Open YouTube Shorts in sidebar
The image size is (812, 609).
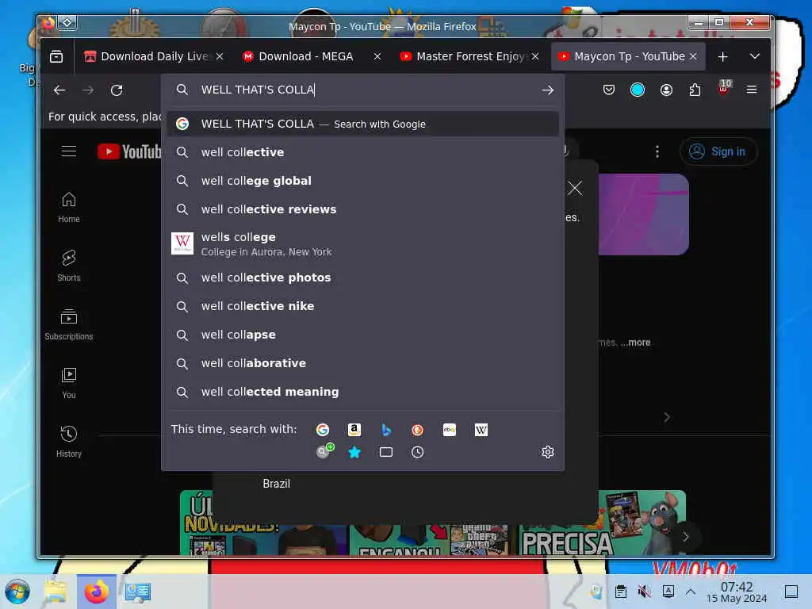point(69,266)
